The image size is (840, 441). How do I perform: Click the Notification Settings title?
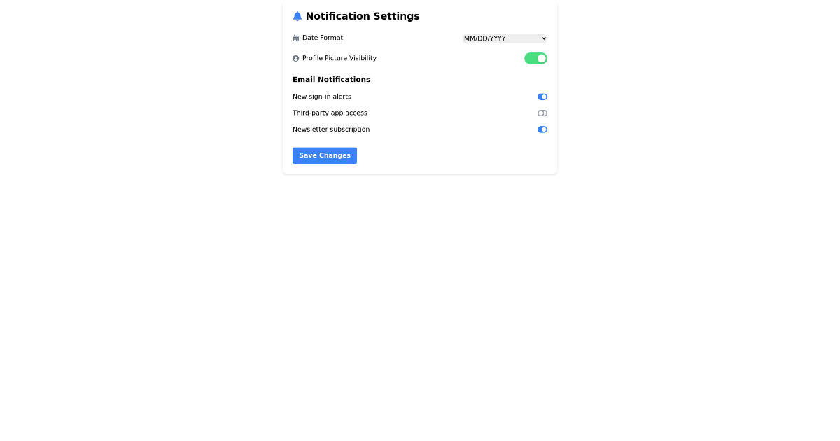(362, 16)
